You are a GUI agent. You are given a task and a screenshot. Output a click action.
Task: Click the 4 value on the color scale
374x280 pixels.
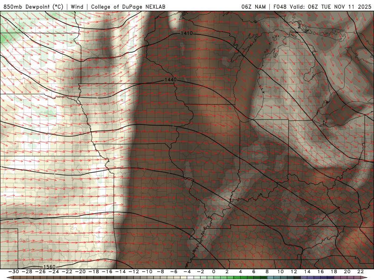240,272
